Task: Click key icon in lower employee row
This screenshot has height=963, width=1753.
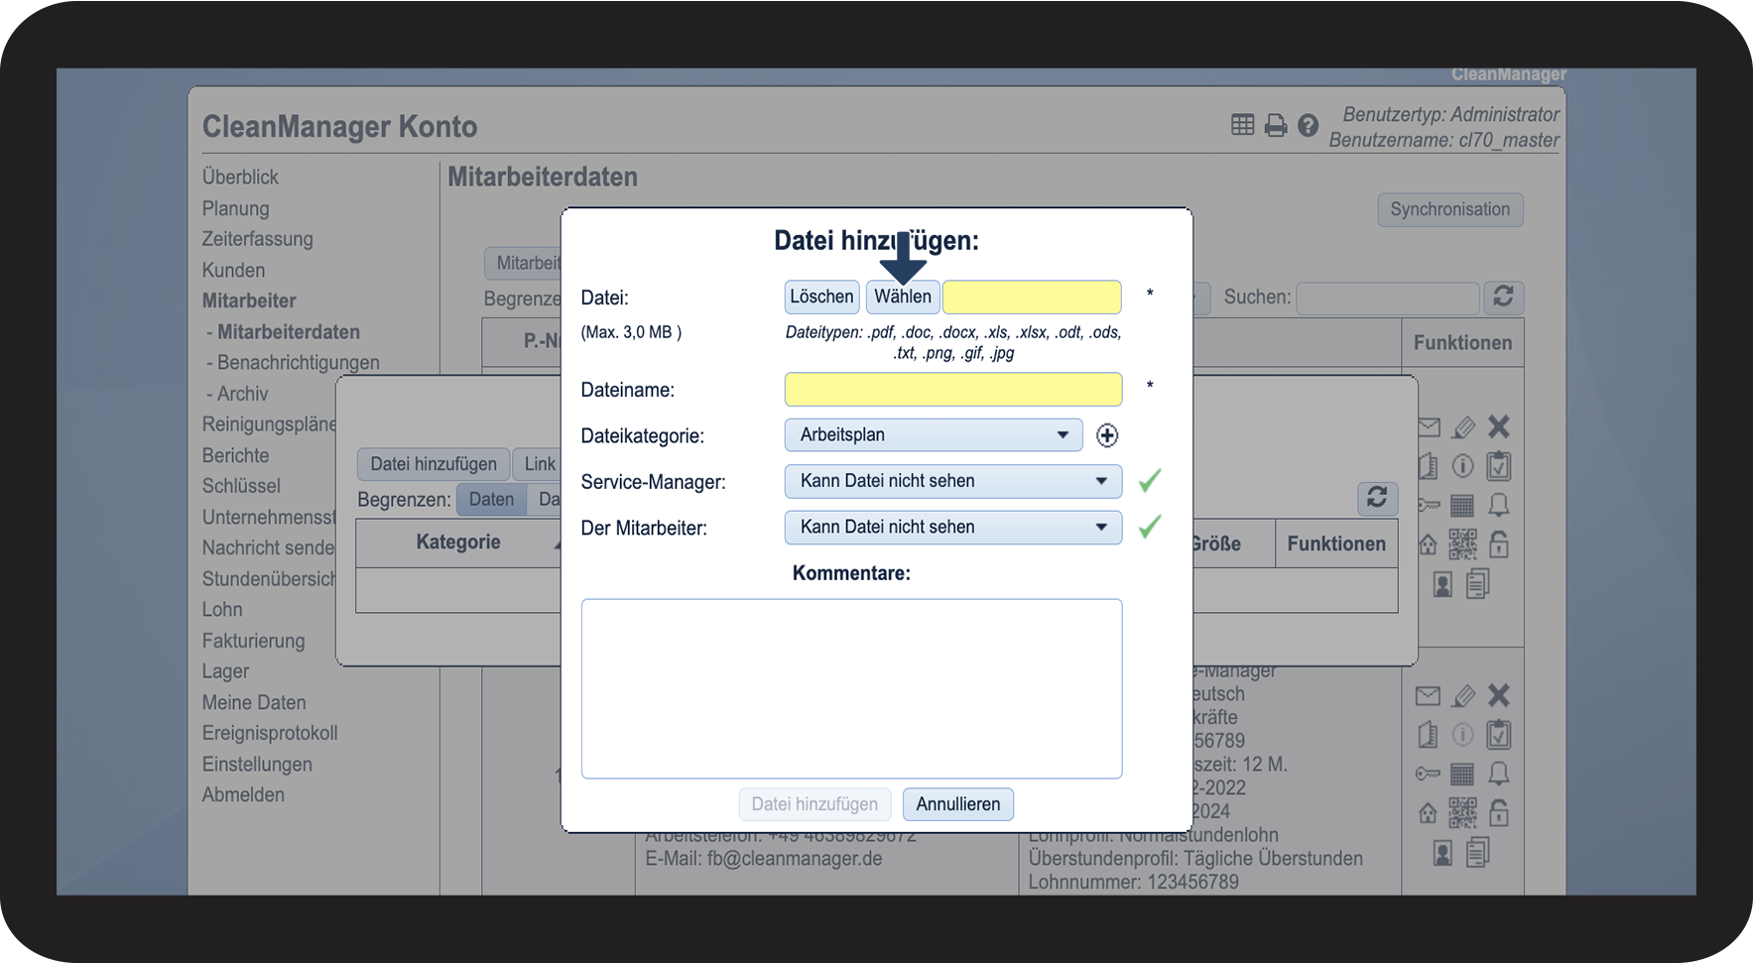Action: pyautogui.click(x=1428, y=774)
